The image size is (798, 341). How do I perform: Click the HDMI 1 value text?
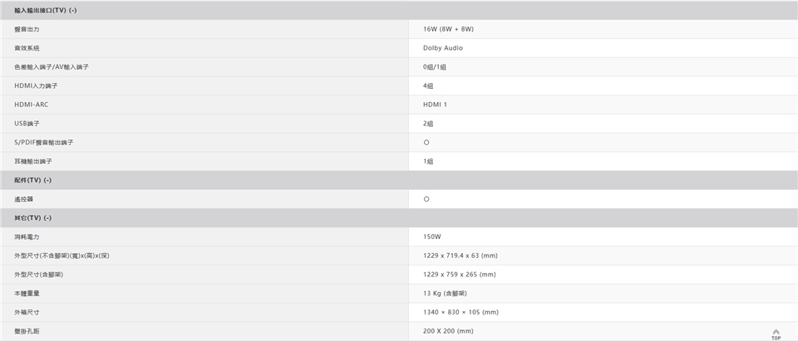pyautogui.click(x=435, y=105)
